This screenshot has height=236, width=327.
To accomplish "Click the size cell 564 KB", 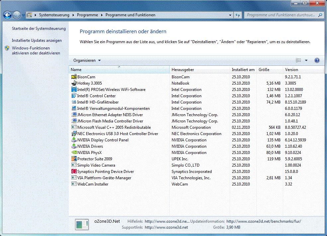I will click(275, 127).
